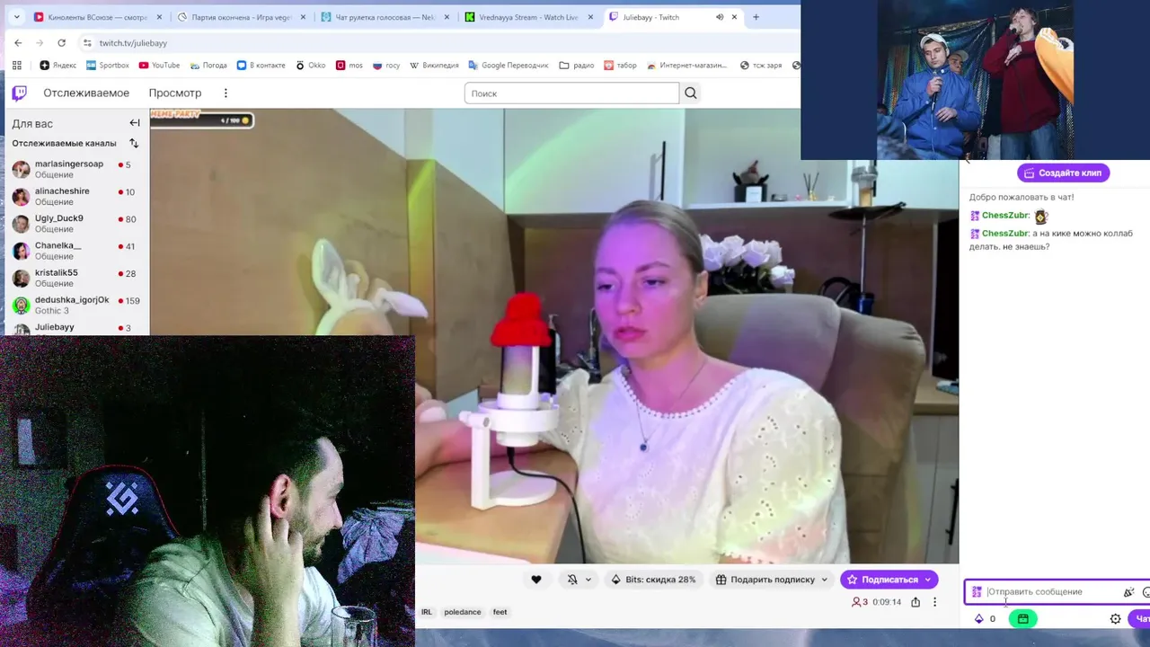Click Создайте клип button
Viewport: 1150px width, 647px height.
(1063, 173)
